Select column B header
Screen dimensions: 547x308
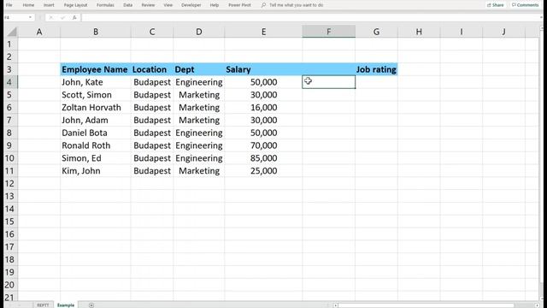click(x=96, y=32)
